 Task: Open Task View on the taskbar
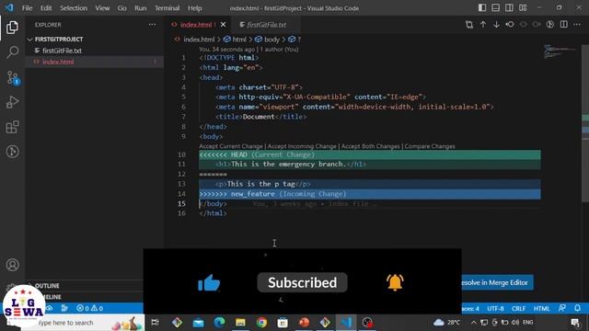(x=155, y=323)
